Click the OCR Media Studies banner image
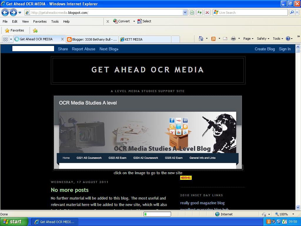 (x=148, y=133)
